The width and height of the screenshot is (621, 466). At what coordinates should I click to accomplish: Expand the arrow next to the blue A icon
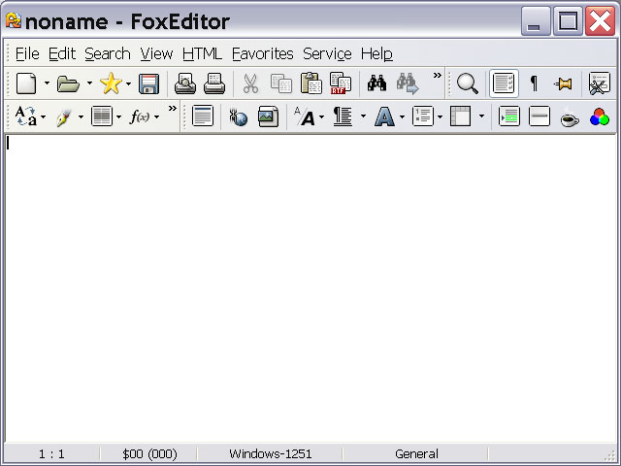coord(402,116)
